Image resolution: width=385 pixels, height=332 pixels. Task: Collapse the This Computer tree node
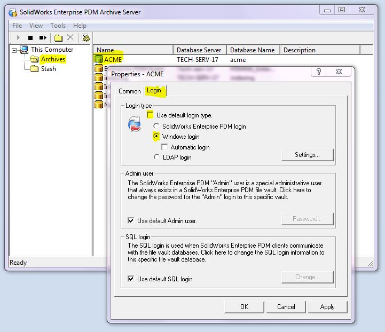pos(14,50)
